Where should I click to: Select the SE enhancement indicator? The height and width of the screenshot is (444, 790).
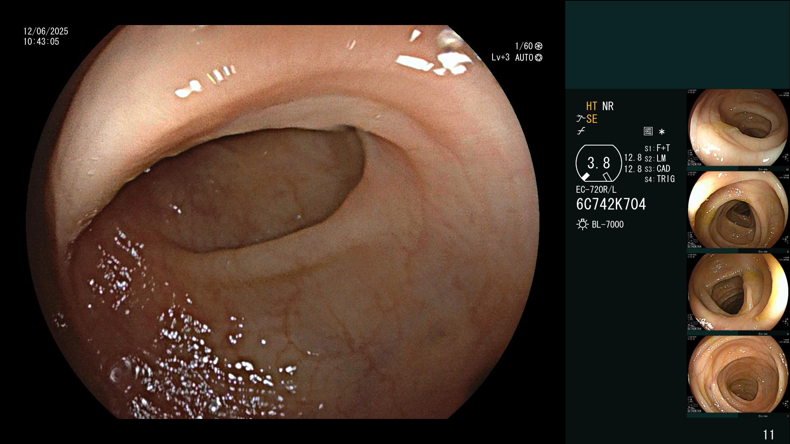pyautogui.click(x=592, y=119)
